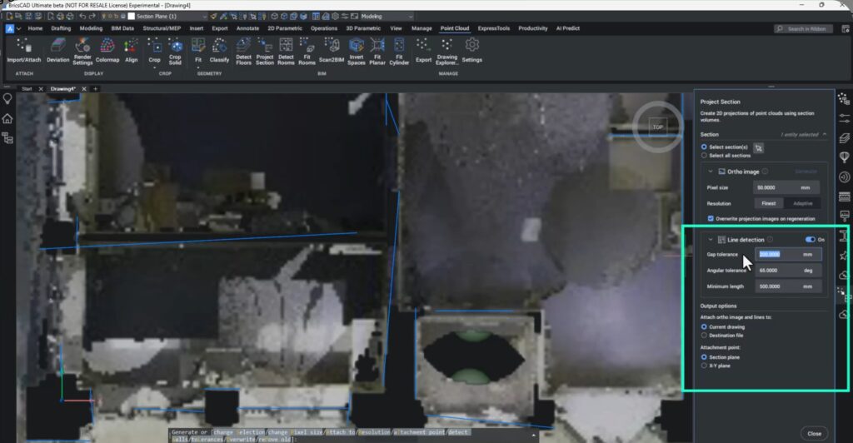Run the Classify tool
Screen dimensions: 853x443
[x=219, y=51]
